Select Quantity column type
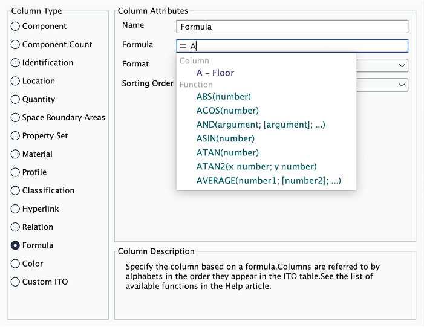 (x=16, y=100)
